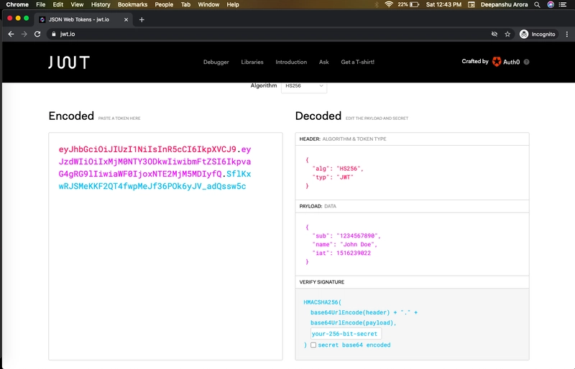Go to the Debugger nav link
This screenshot has width=575, height=369.
(x=216, y=62)
